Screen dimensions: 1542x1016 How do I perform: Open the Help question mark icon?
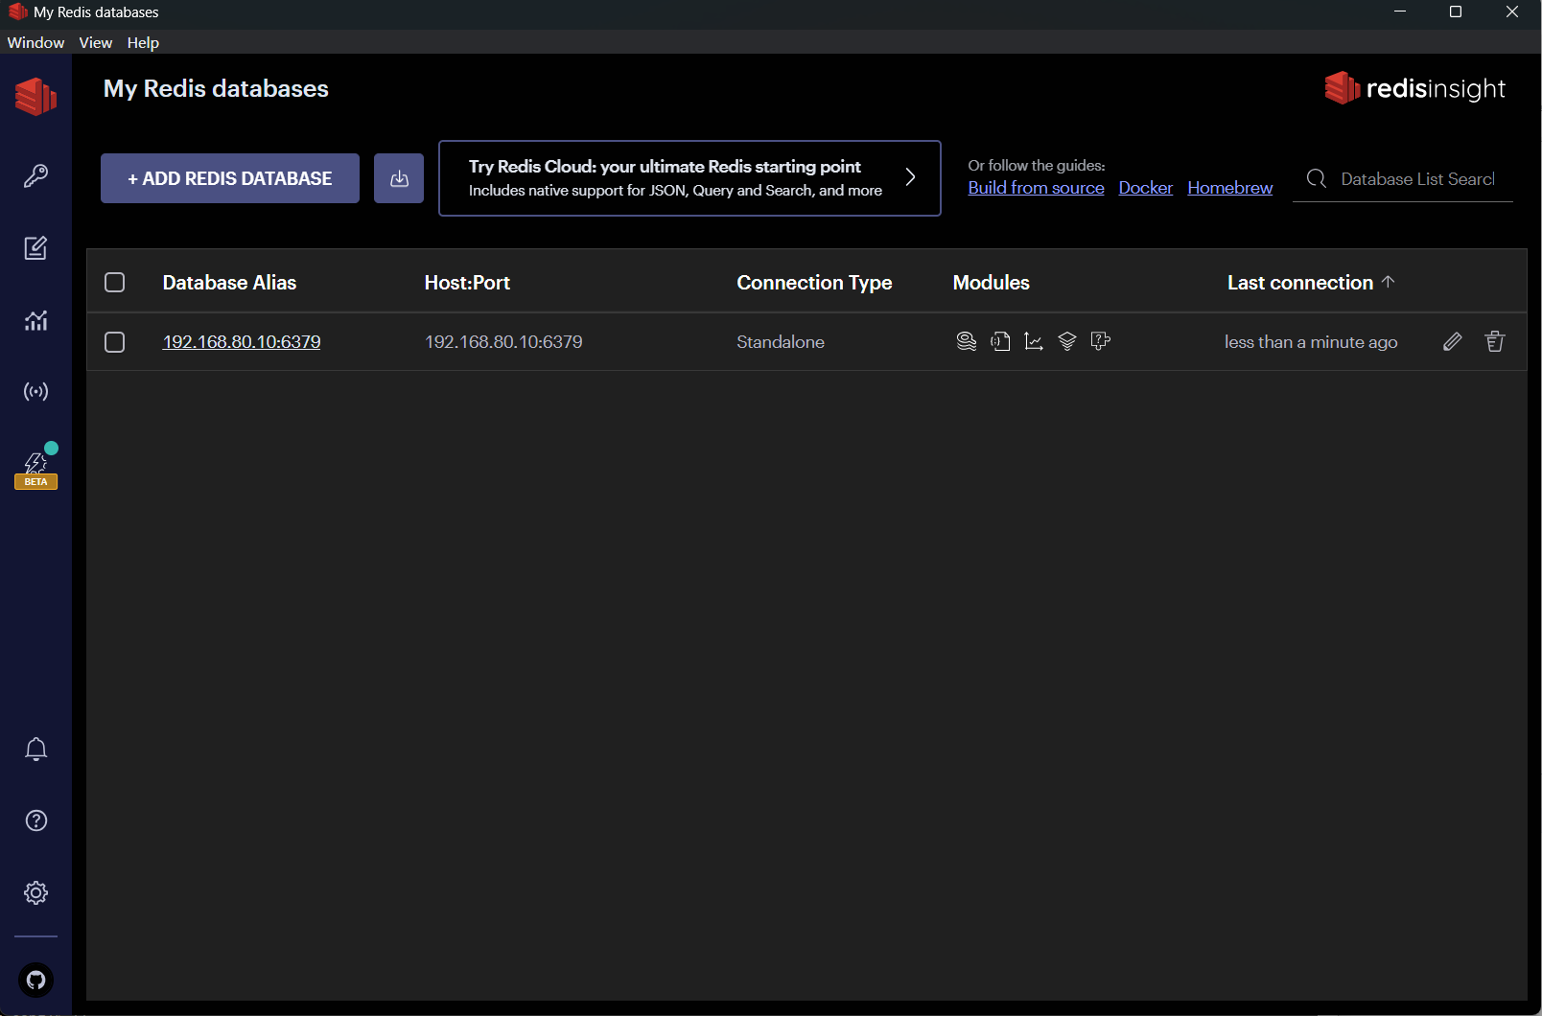[x=35, y=820]
